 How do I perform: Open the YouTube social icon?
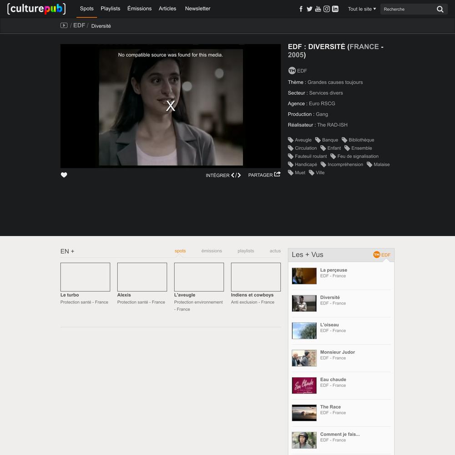318,9
